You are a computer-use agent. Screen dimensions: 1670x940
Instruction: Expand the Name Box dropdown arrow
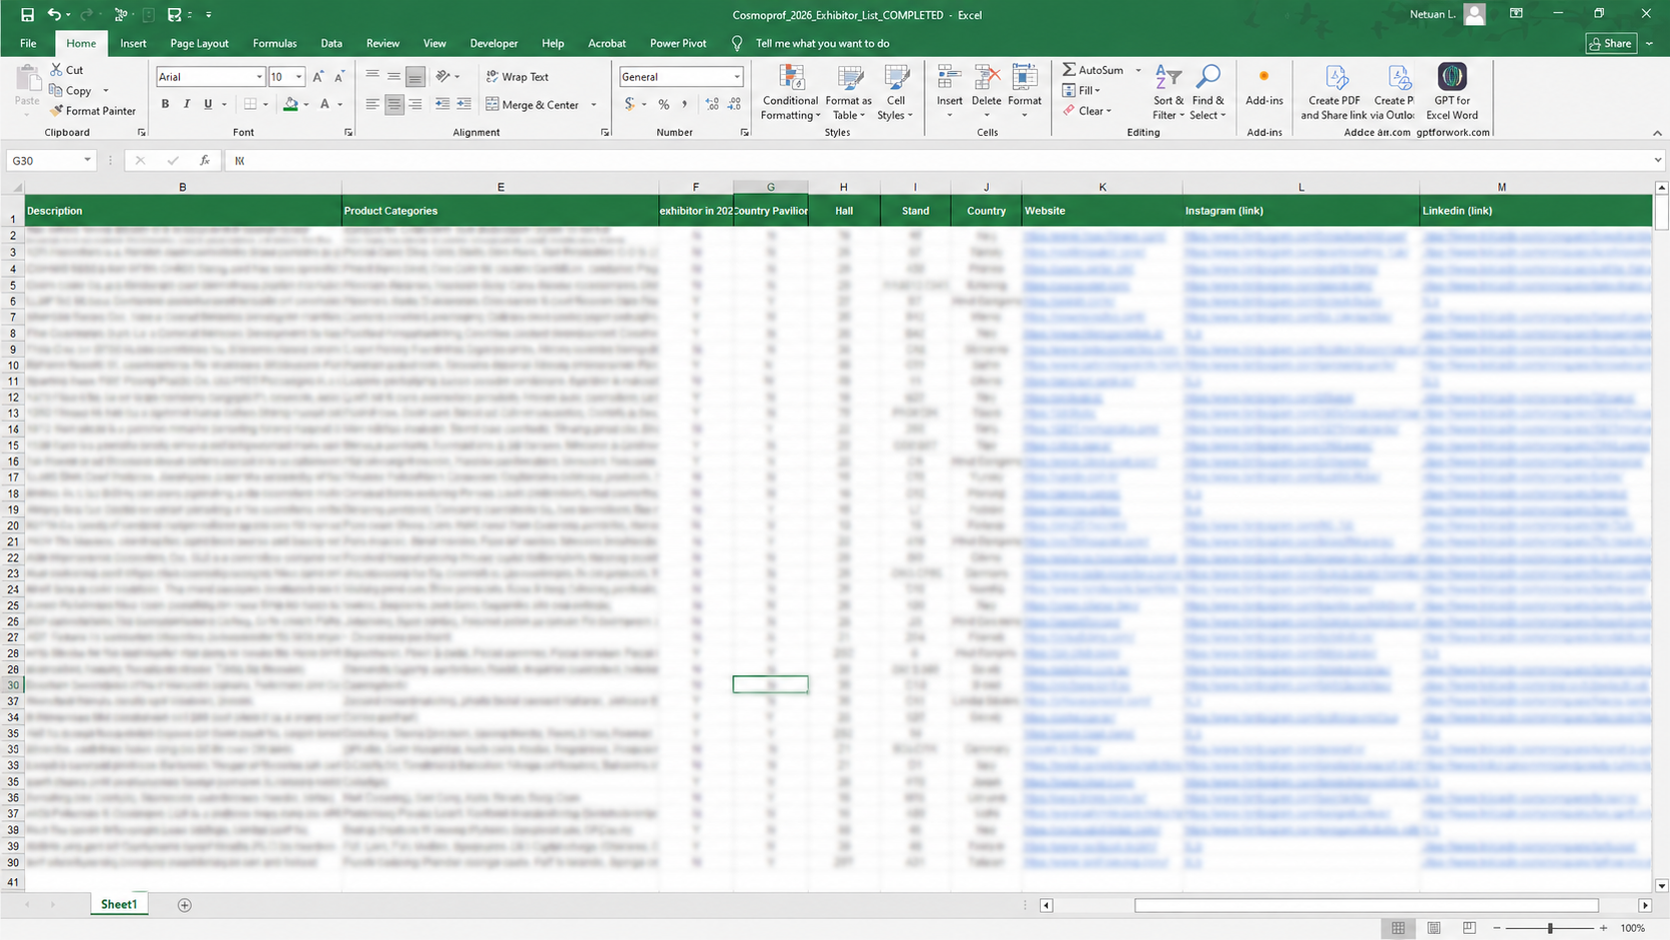pyautogui.click(x=88, y=160)
